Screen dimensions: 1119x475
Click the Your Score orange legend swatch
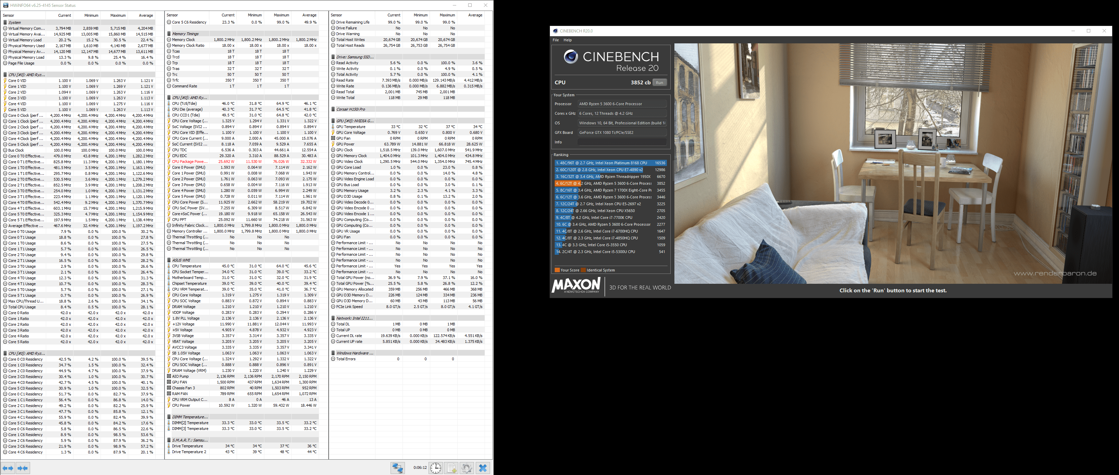click(x=557, y=270)
